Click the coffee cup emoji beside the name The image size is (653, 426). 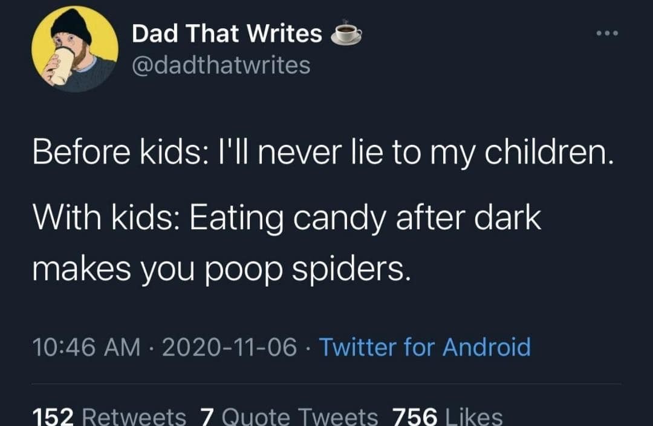pyautogui.click(x=346, y=34)
